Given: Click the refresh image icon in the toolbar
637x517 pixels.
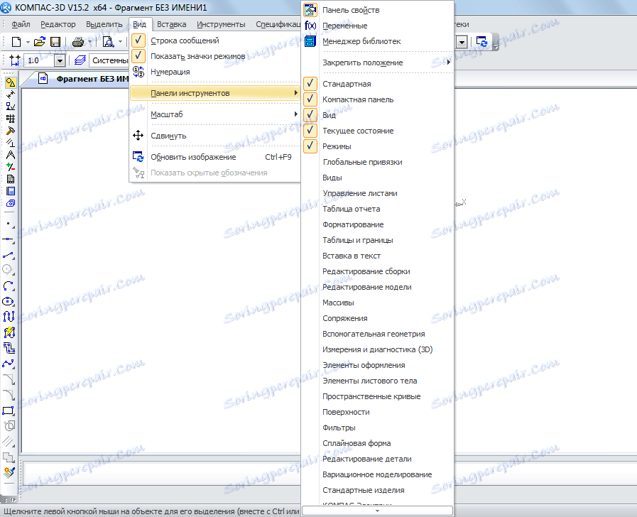Looking at the screenshot, I should 481,42.
